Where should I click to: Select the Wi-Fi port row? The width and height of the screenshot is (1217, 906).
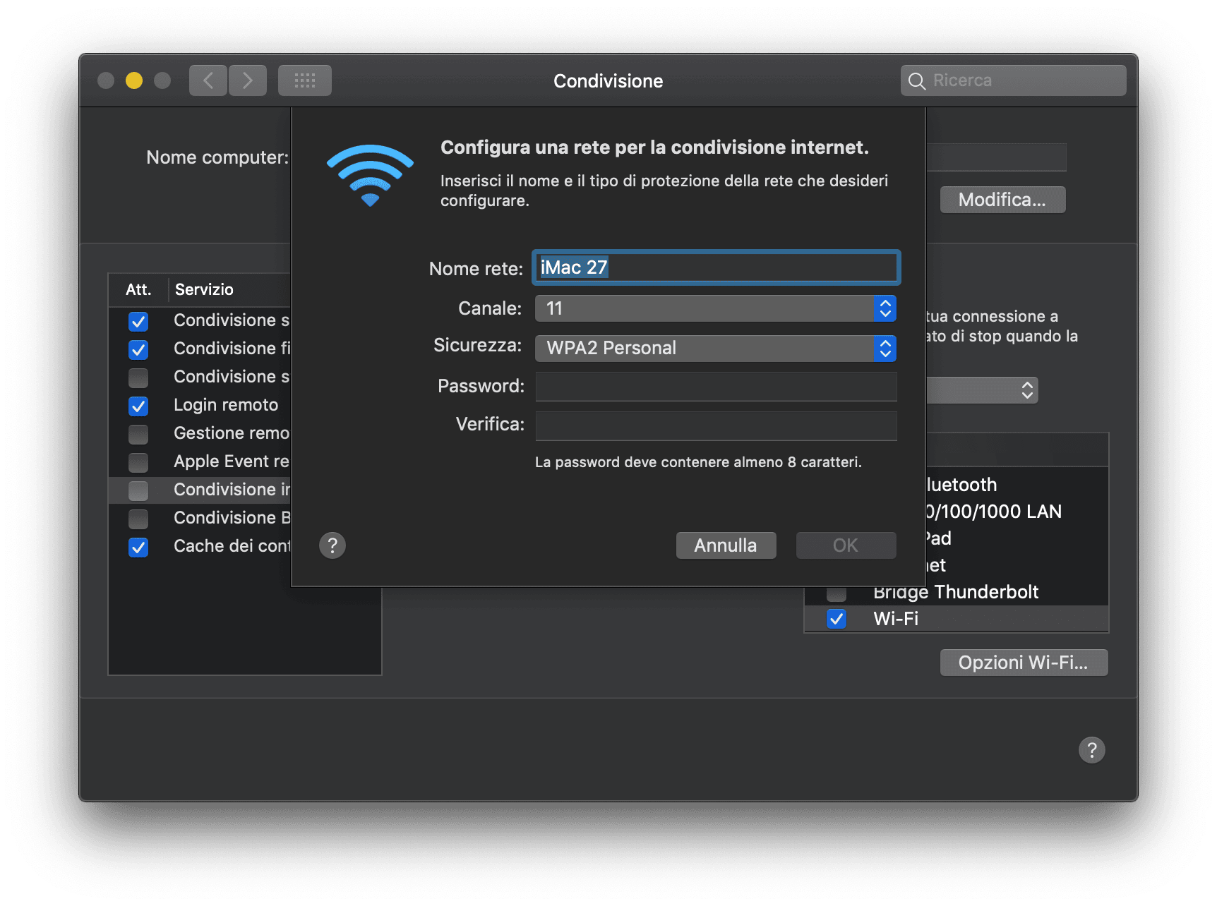(x=957, y=619)
